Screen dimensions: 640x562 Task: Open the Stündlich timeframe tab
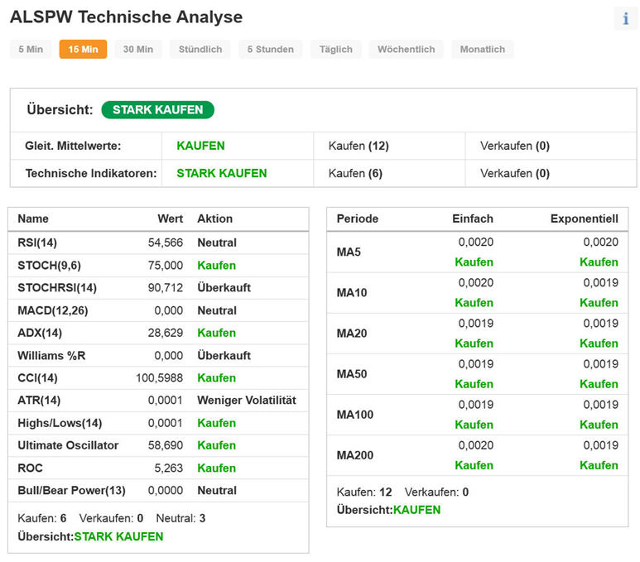(200, 50)
